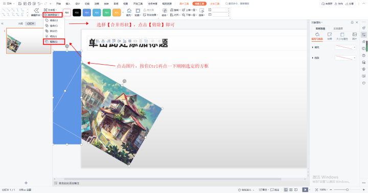
Task: Choose Union (结合) in merge menu
Action: 54,20
